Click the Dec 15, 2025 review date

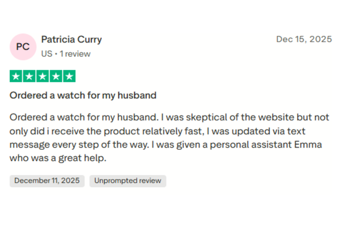[303, 40]
